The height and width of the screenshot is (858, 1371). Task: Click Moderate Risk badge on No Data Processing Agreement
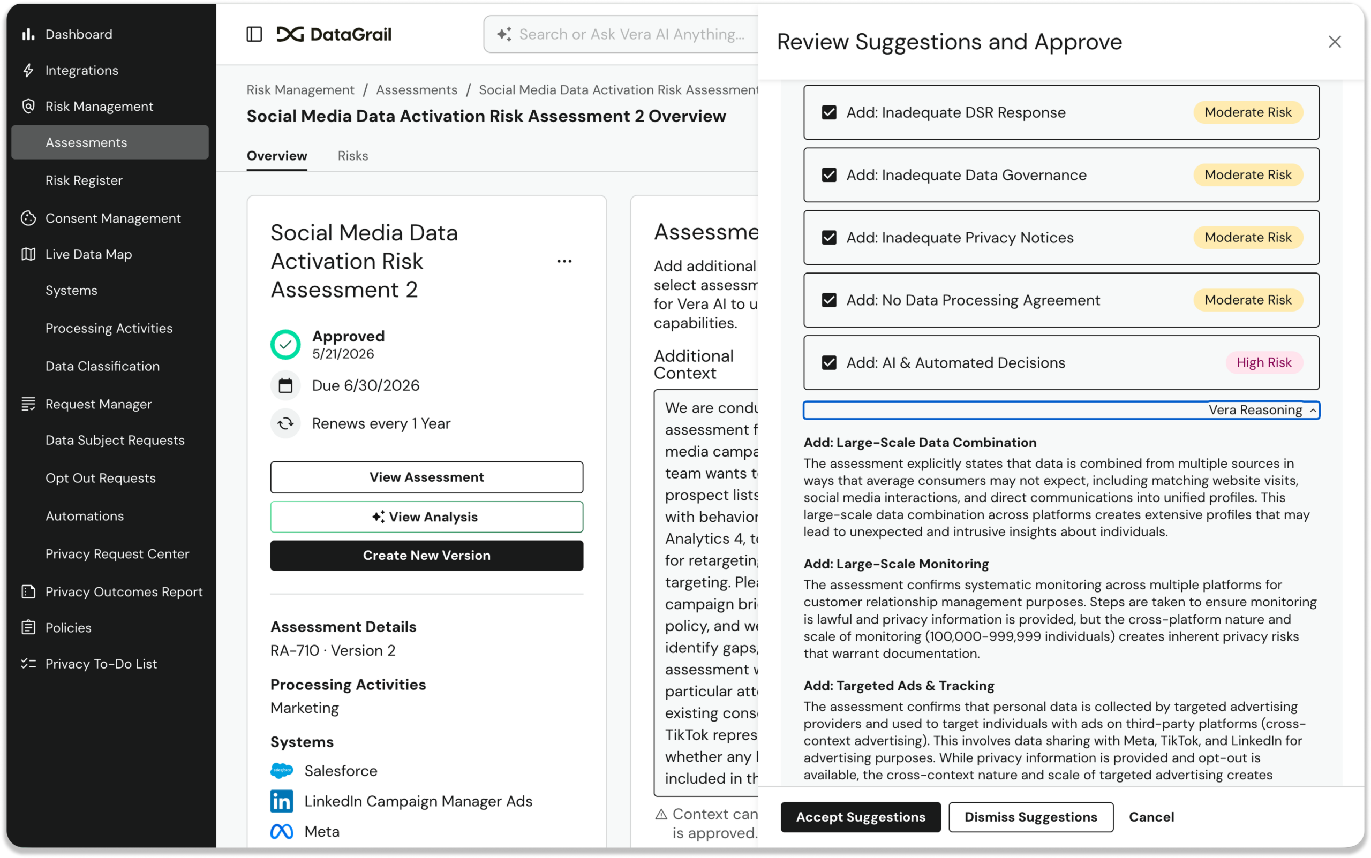[x=1248, y=300]
